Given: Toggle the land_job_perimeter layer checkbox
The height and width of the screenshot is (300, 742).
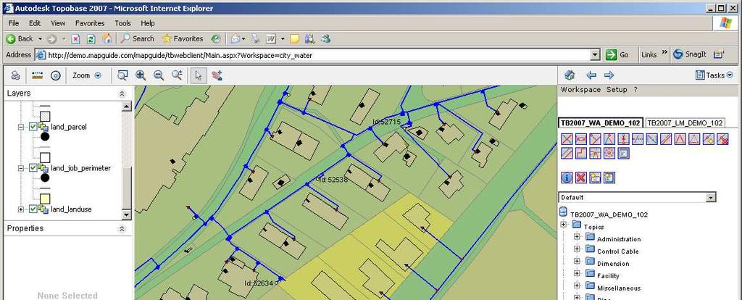Looking at the screenshot, I should (x=33, y=168).
